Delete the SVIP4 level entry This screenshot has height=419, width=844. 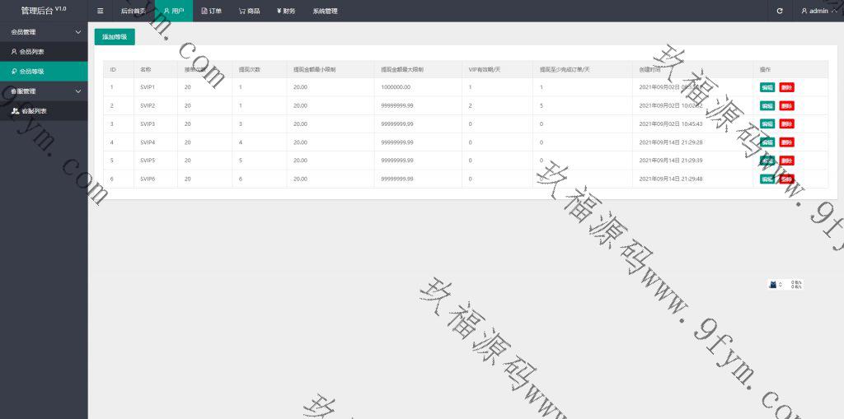pos(786,142)
